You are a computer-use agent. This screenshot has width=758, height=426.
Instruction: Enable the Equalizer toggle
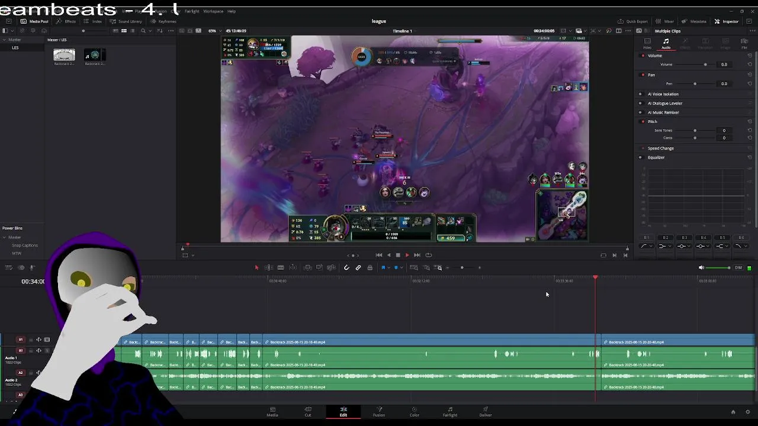pos(640,157)
